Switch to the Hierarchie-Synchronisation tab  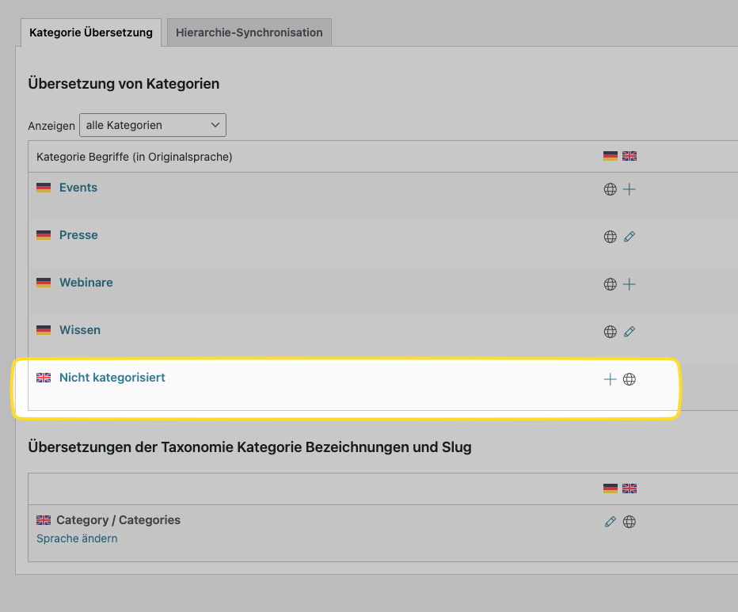click(x=249, y=32)
